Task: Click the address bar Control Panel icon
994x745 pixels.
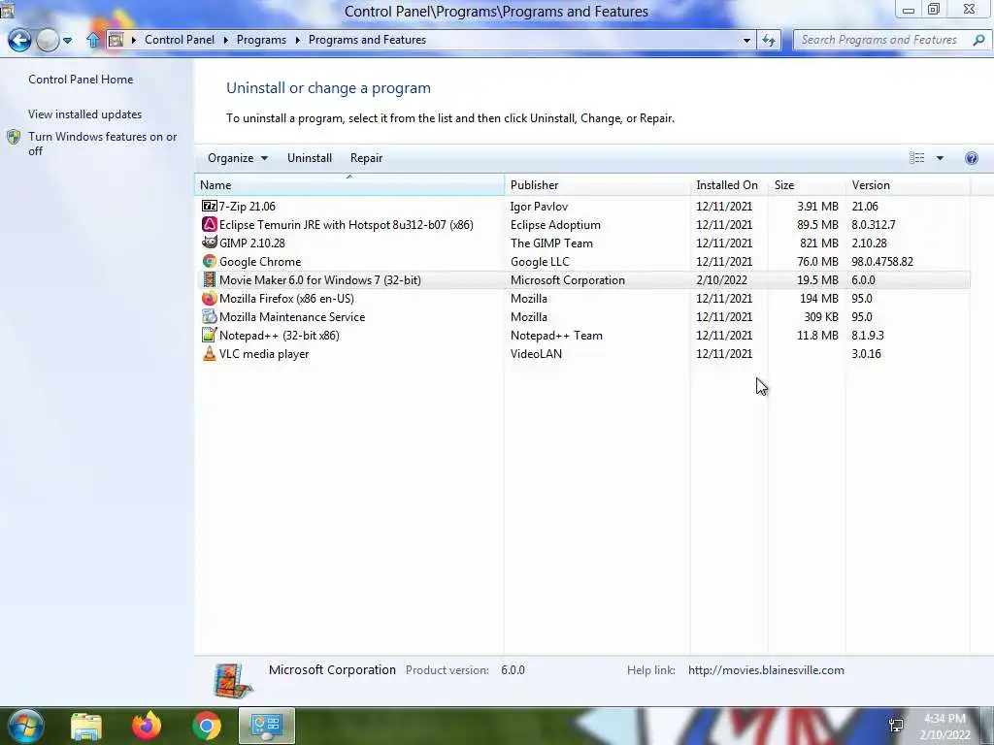Action: click(116, 40)
